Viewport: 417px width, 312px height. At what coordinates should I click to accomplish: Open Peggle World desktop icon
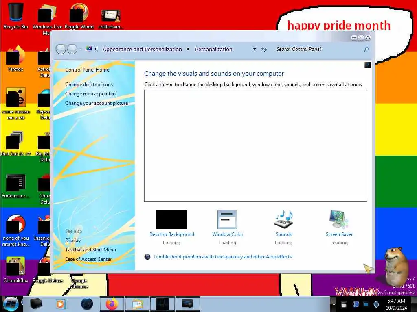pos(79,16)
